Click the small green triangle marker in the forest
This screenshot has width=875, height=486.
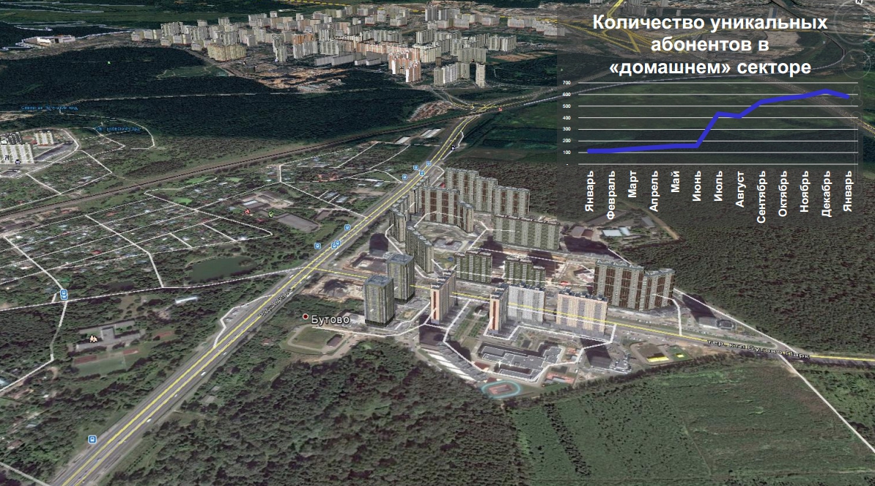click(108, 63)
